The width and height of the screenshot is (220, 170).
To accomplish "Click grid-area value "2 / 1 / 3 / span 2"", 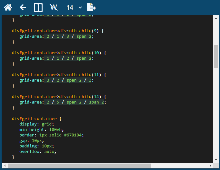I will [69, 36].
